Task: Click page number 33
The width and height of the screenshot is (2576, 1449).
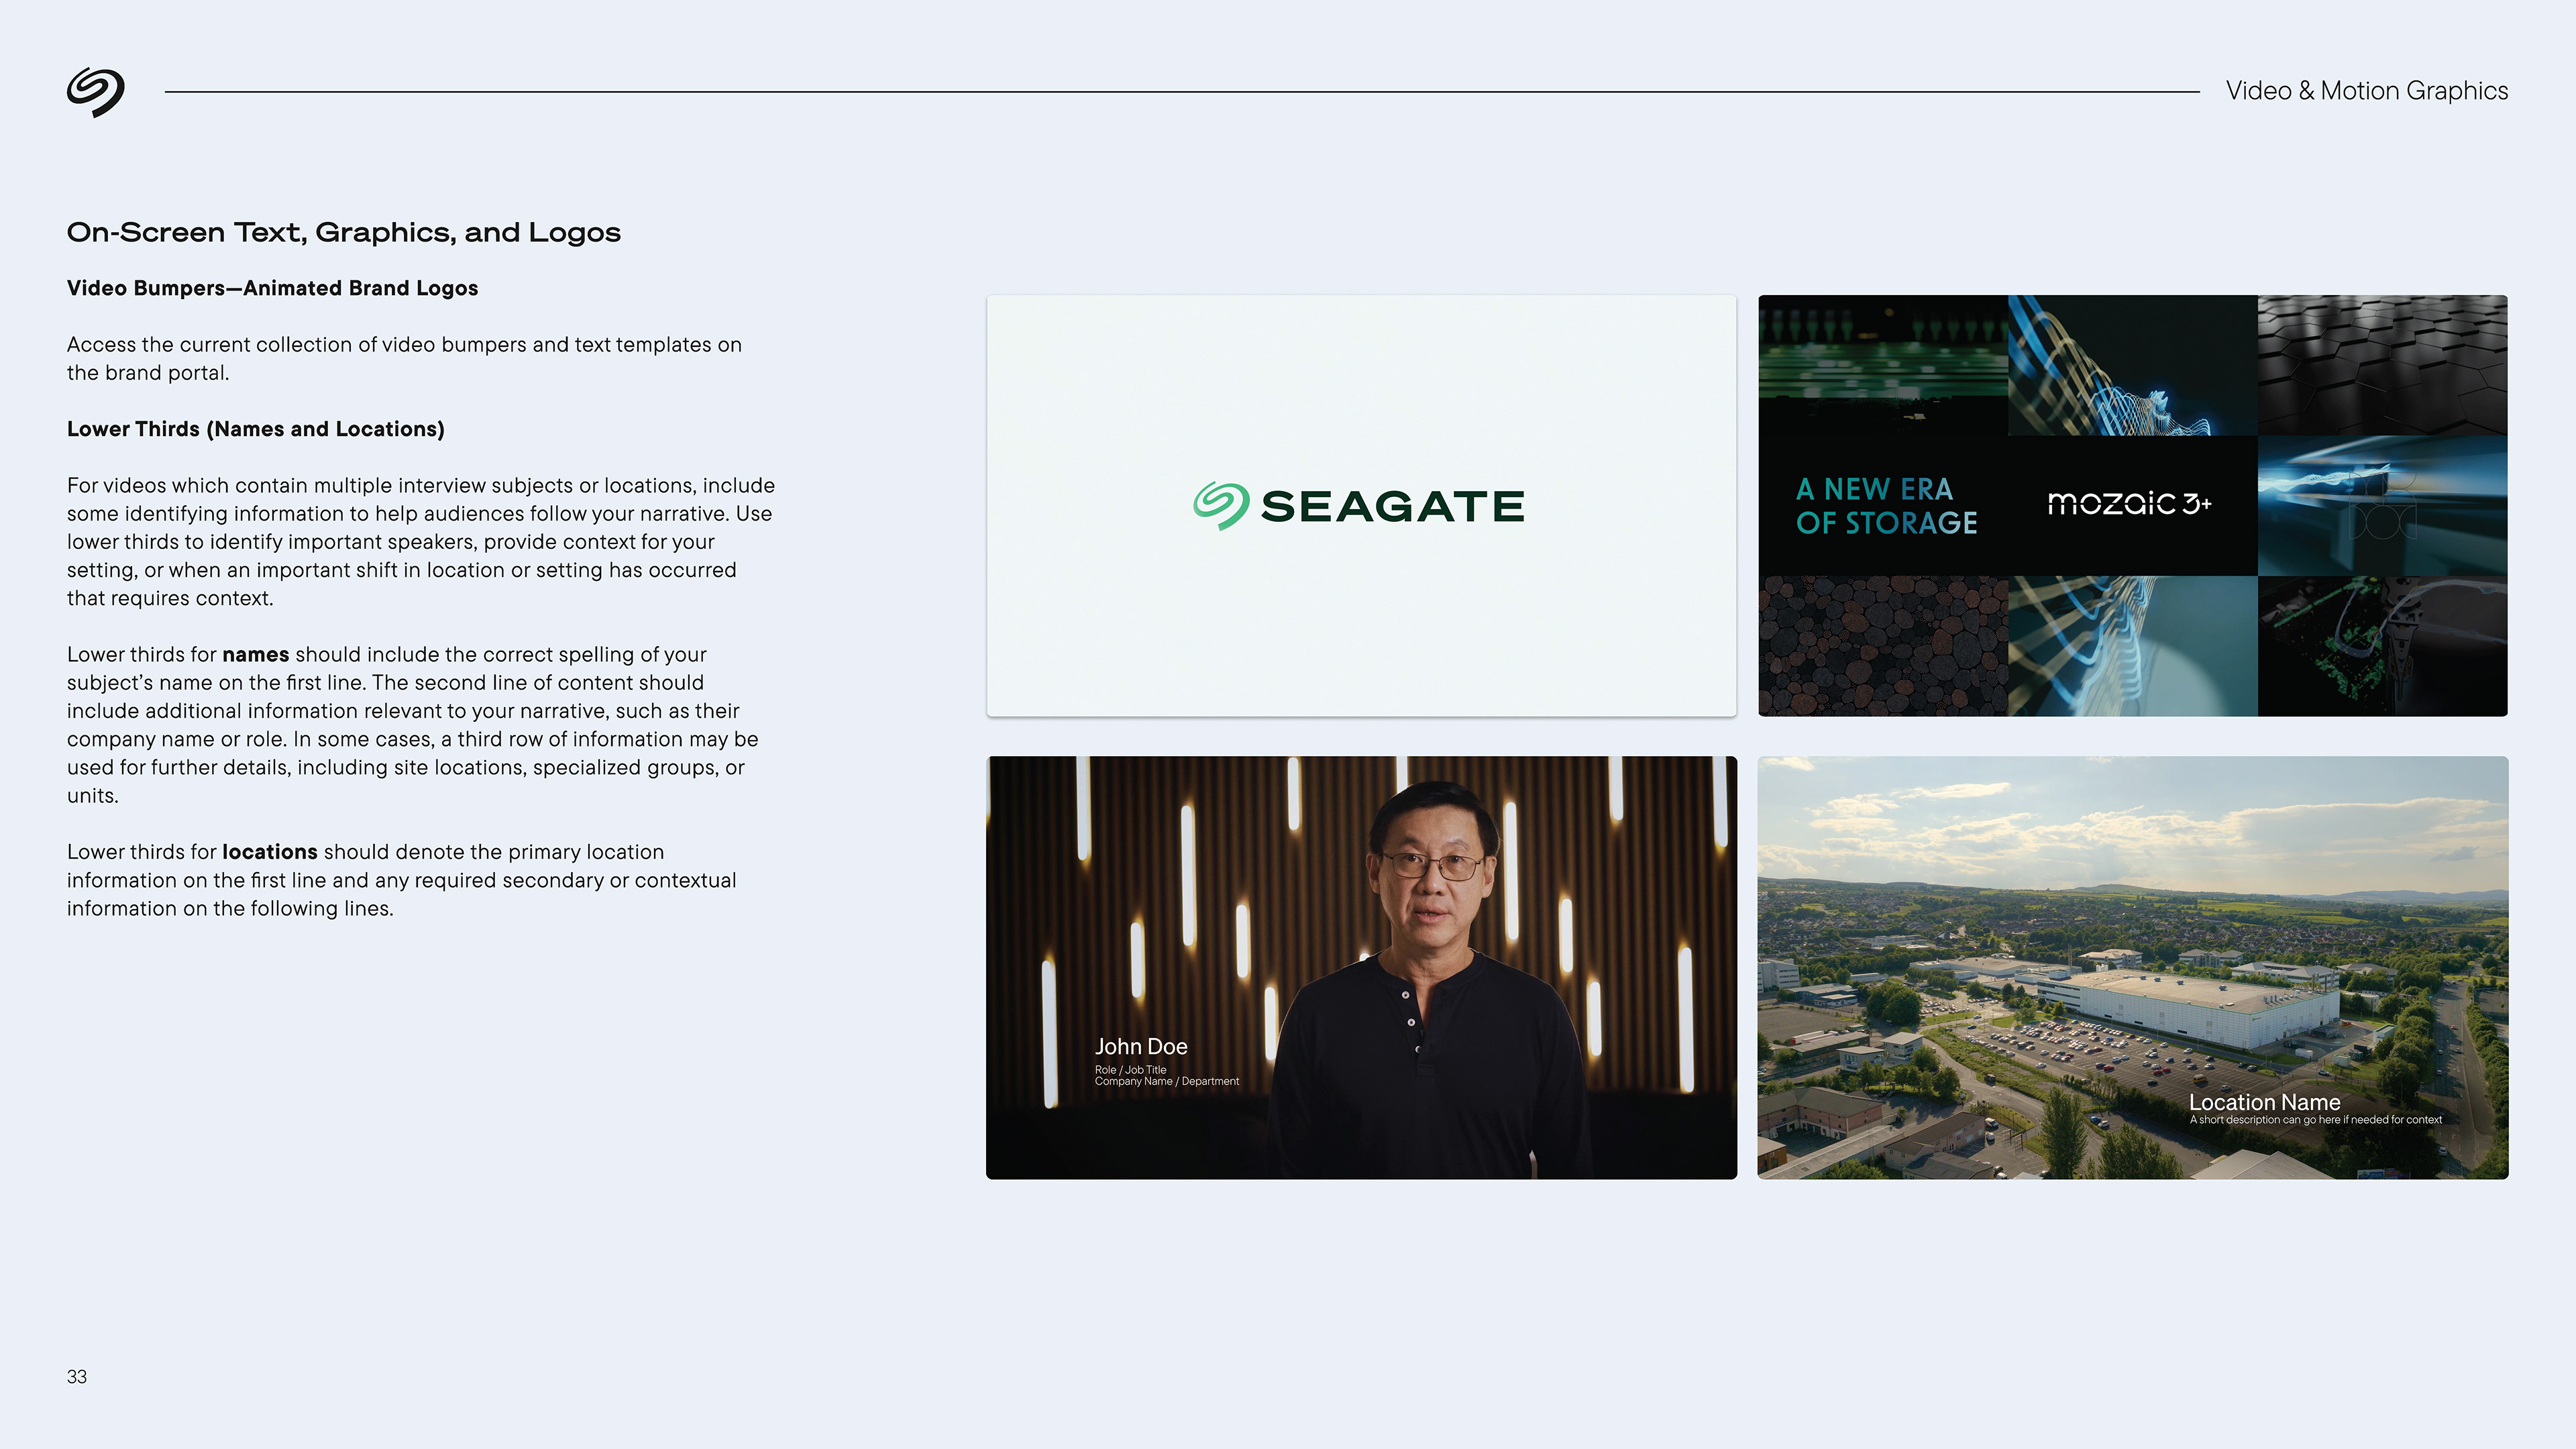Action: point(77,1377)
